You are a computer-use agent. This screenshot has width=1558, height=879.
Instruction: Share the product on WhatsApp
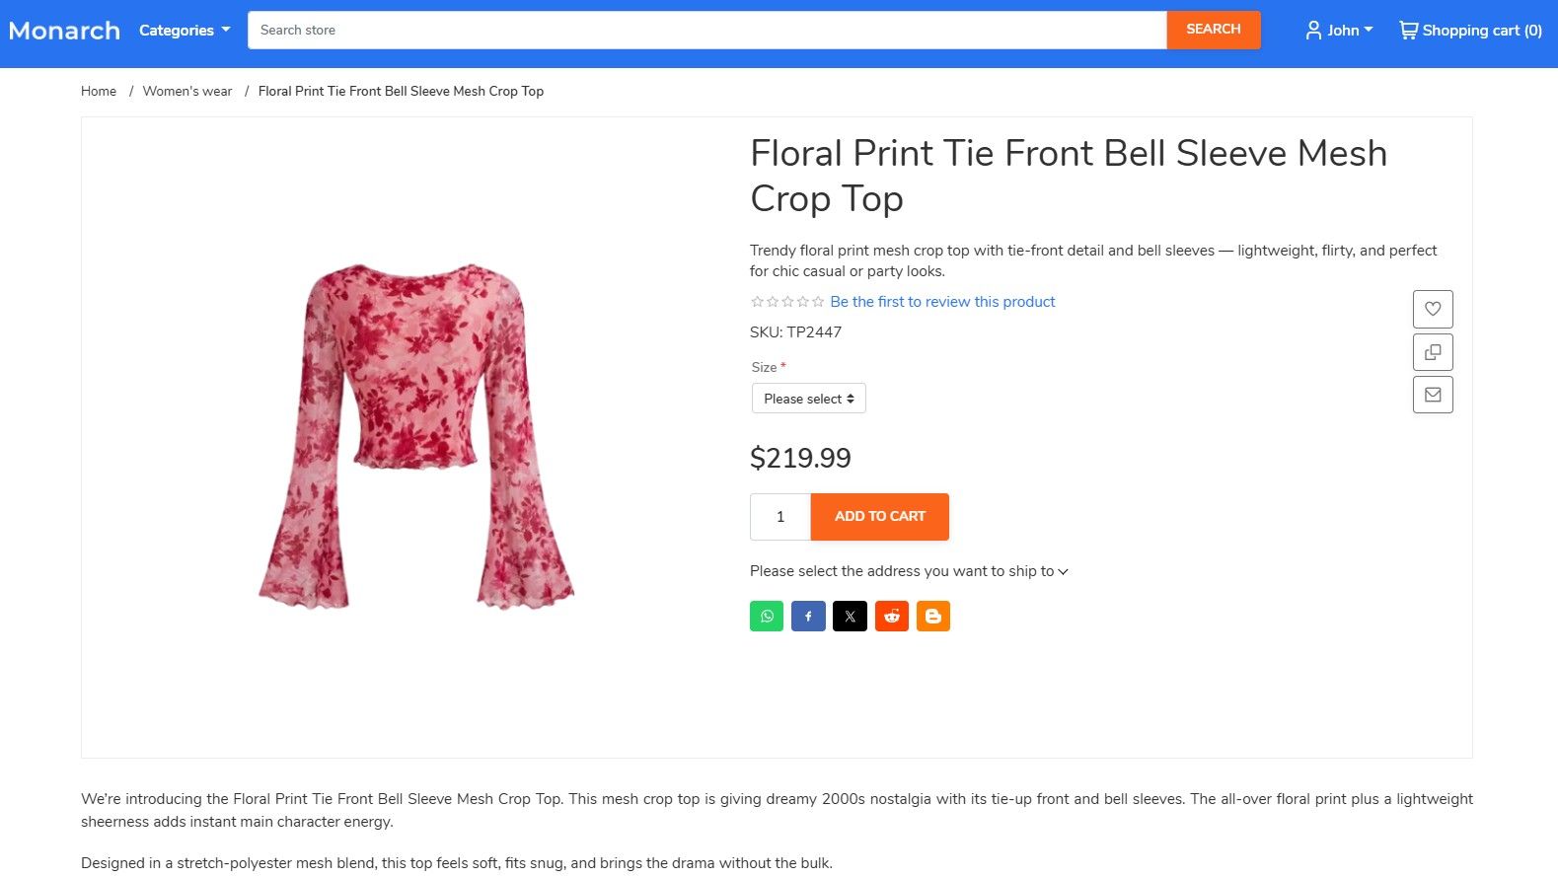tap(766, 616)
